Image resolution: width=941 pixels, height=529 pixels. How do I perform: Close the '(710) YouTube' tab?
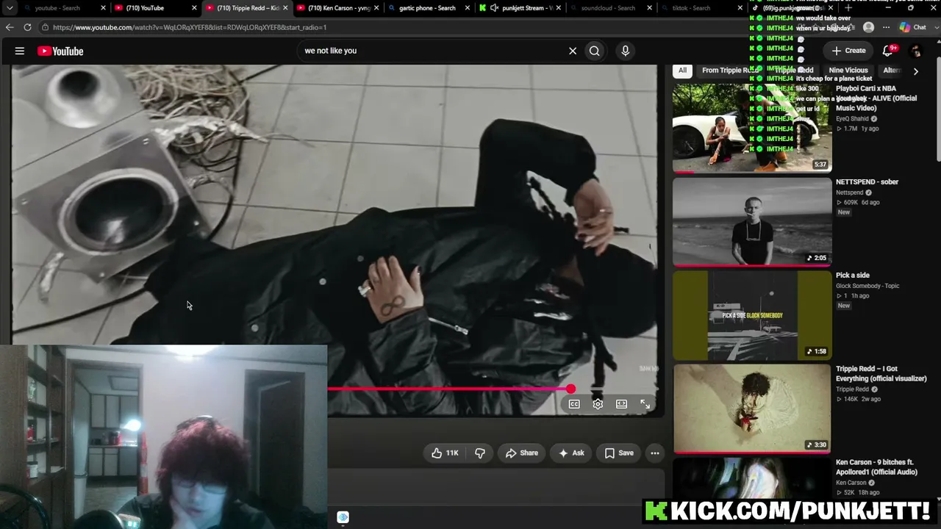click(x=194, y=8)
